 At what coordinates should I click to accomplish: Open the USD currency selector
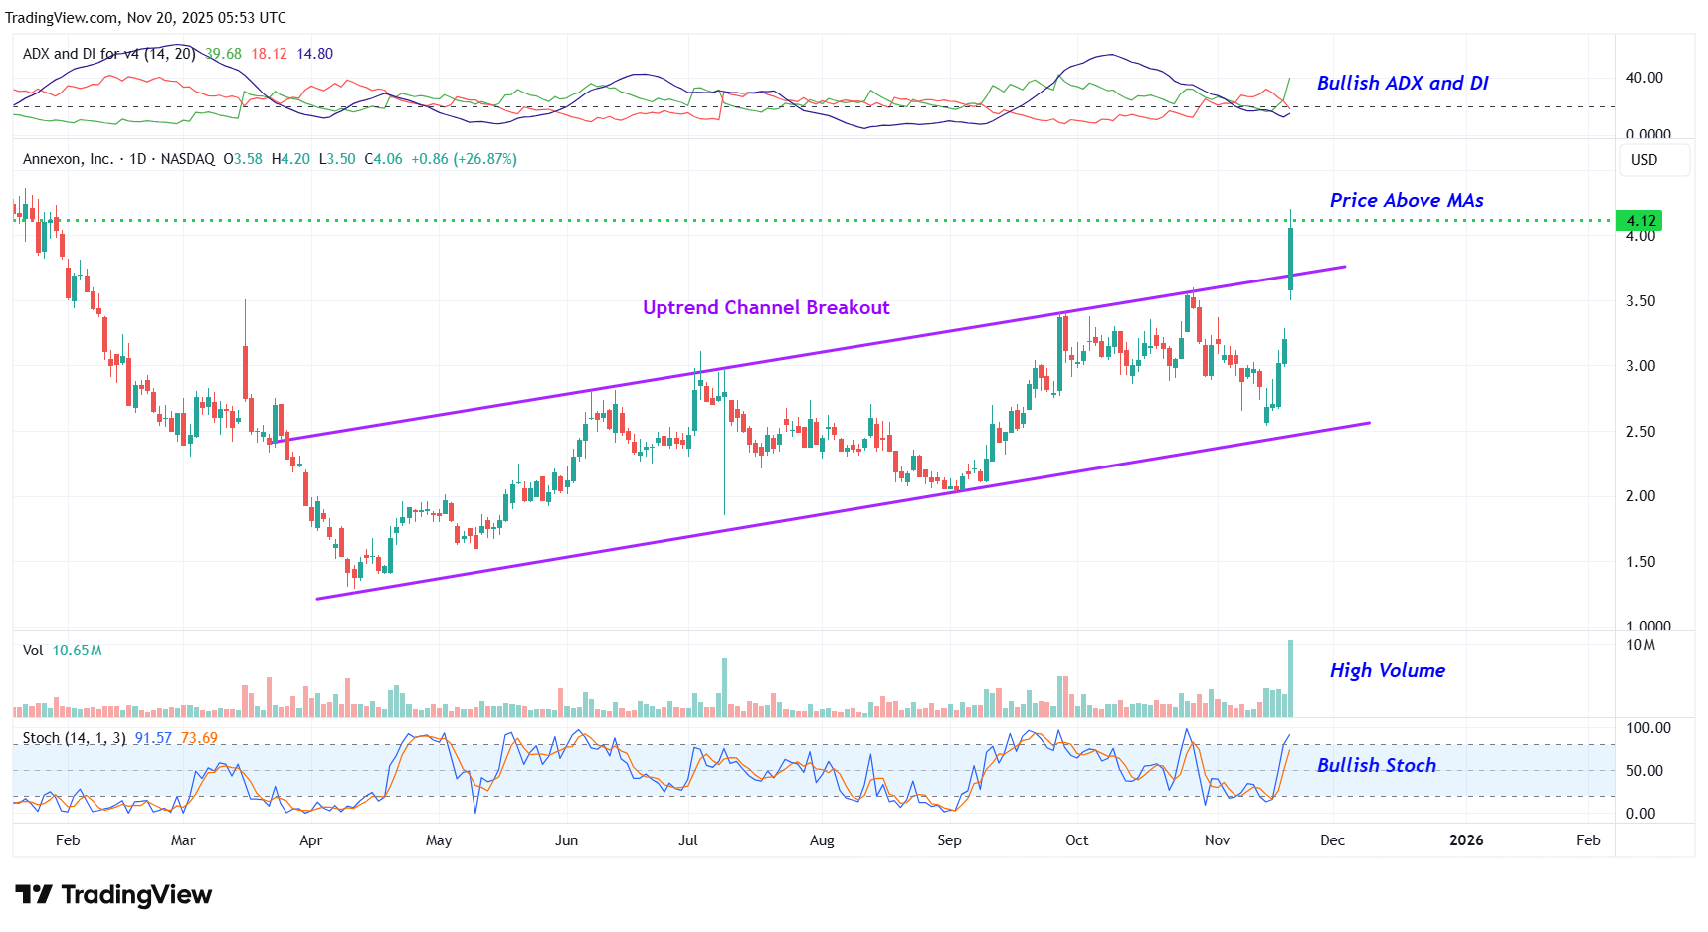[1644, 160]
